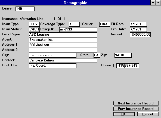Viewport: 161px width, 118px height.
Task: Go to Next Insurance Record
Action: click(136, 103)
